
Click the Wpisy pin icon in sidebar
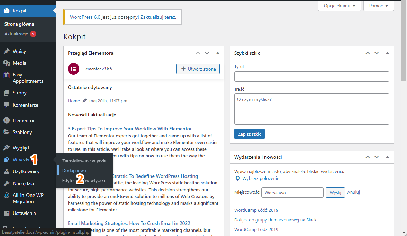point(7,51)
